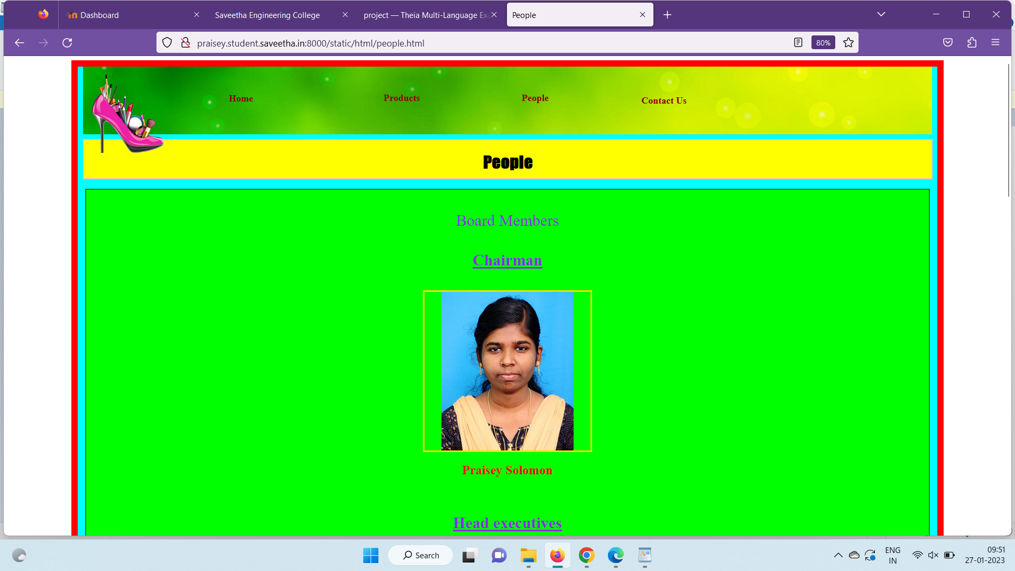Launch Microsoft Edge from the taskbar
The height and width of the screenshot is (571, 1015).
[615, 555]
